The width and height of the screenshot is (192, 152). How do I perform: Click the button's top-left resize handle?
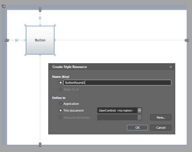(25, 25)
